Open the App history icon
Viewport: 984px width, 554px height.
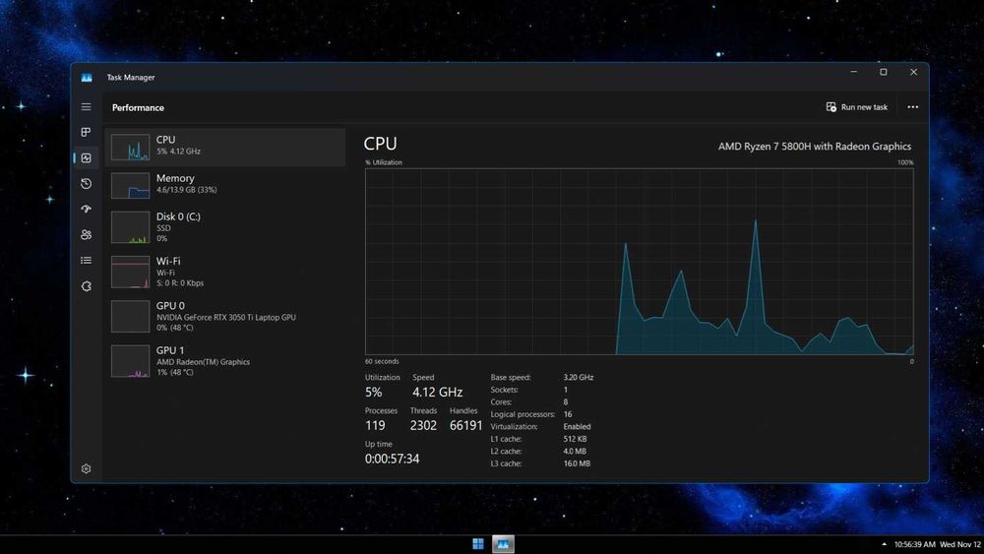click(86, 184)
